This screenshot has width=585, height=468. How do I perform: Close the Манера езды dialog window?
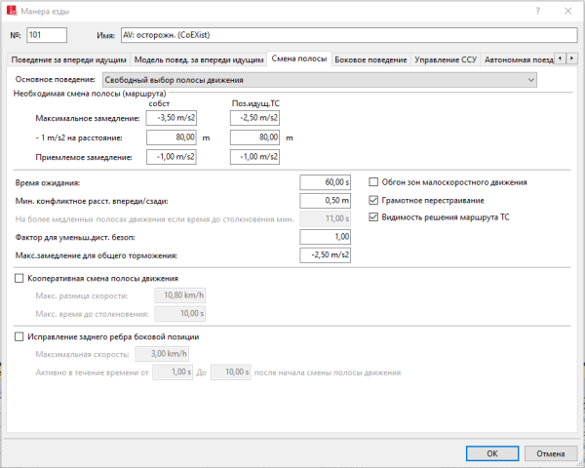568,10
